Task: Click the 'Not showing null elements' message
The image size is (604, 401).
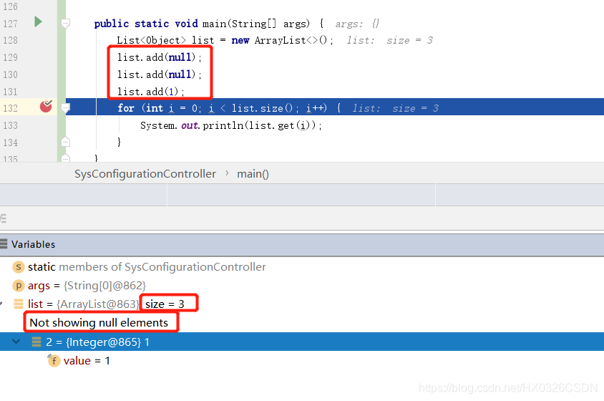Action: point(99,323)
